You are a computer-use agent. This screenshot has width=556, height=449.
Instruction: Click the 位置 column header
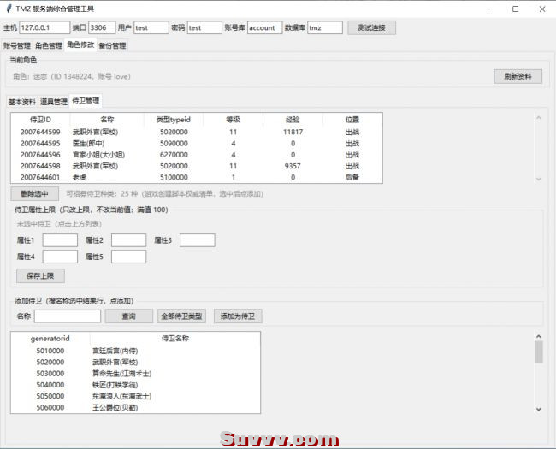pyautogui.click(x=352, y=120)
